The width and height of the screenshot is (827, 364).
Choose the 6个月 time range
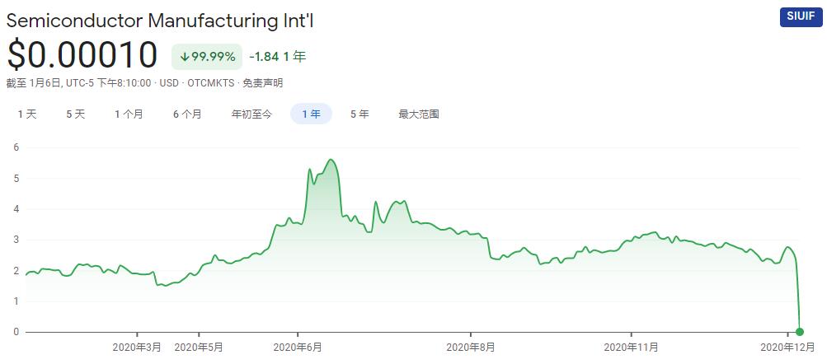click(187, 114)
